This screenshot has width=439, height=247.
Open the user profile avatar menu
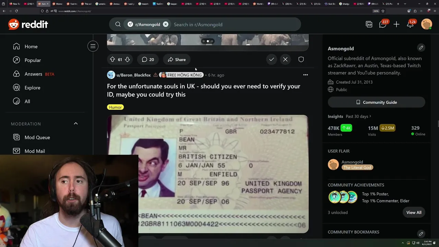(x=427, y=24)
